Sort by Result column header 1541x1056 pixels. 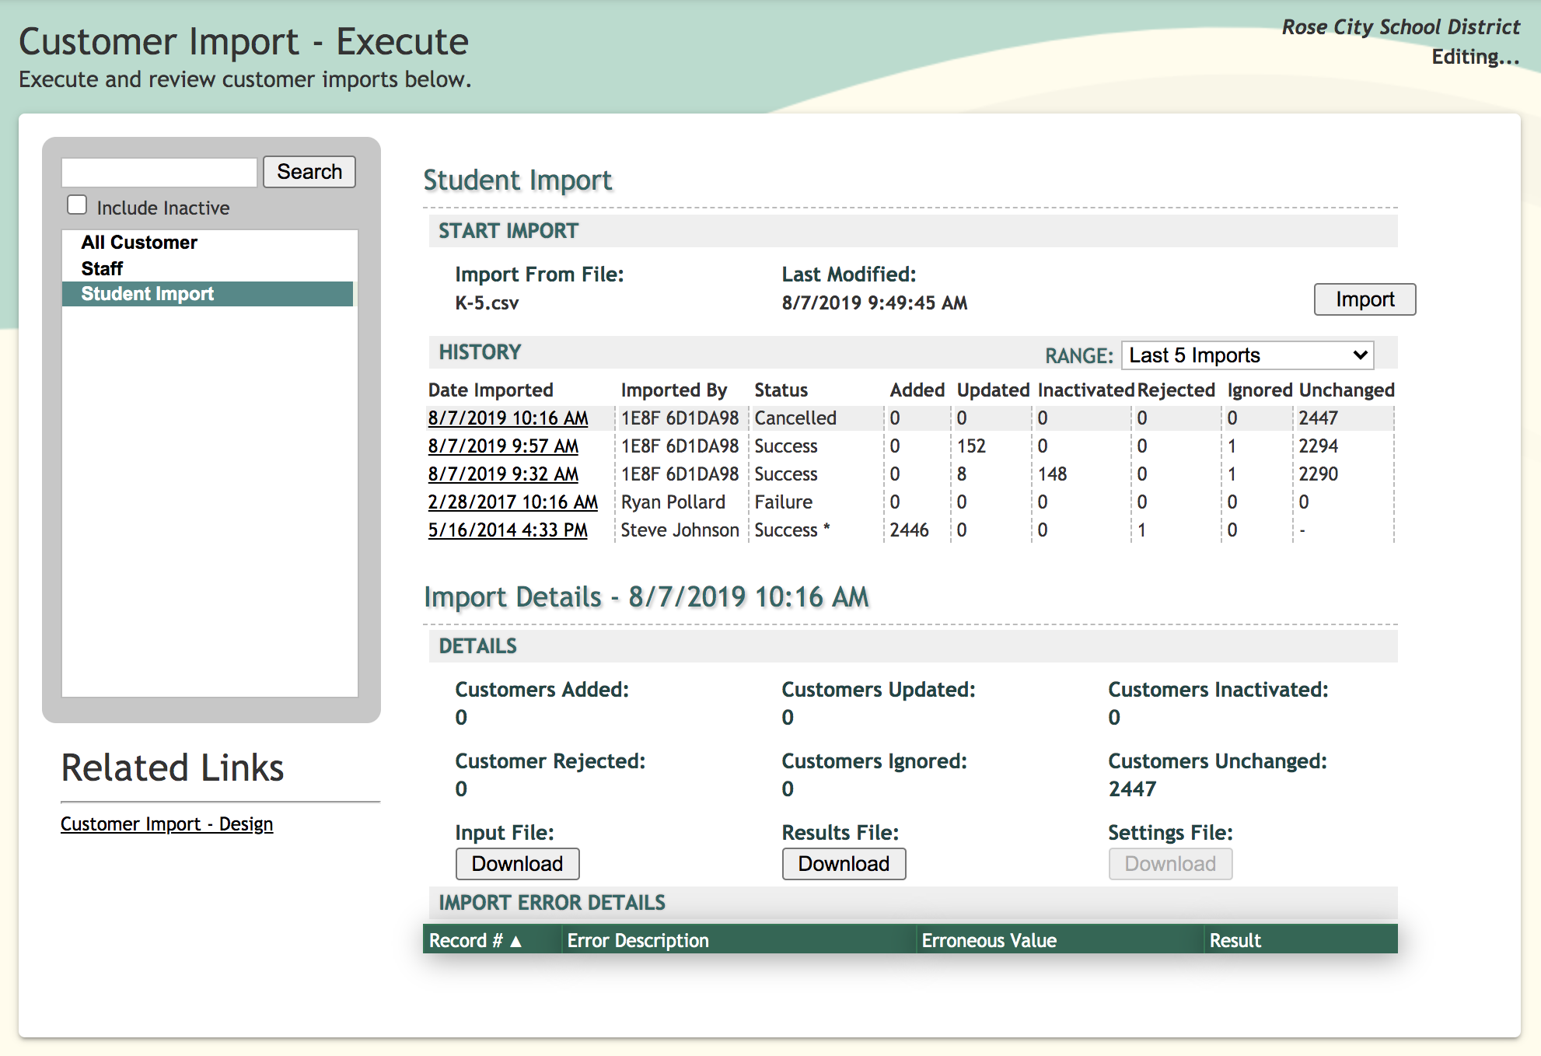[x=1235, y=940]
